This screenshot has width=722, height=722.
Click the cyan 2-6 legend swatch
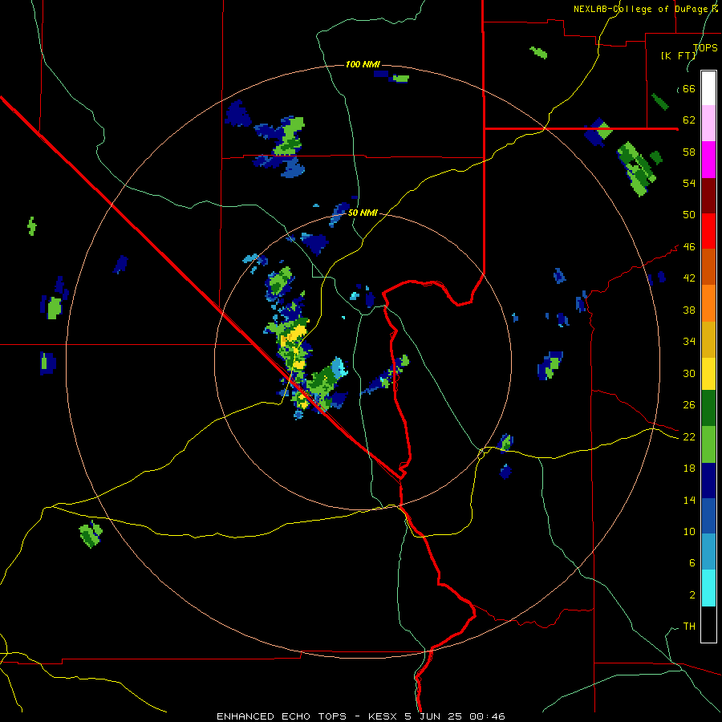708,588
